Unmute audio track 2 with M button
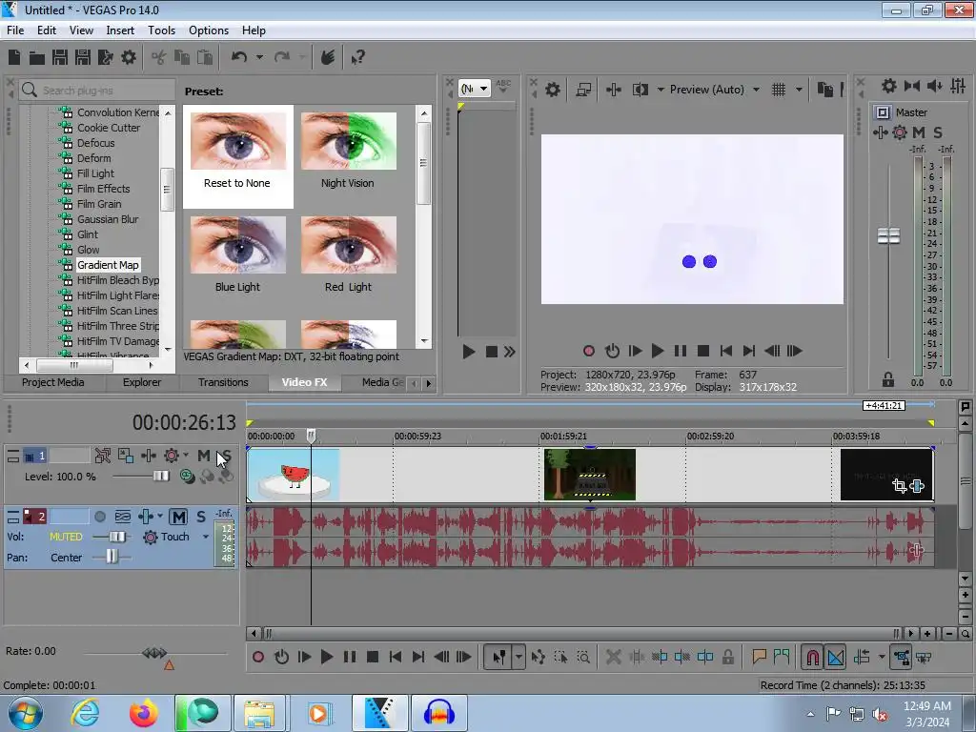 click(x=178, y=517)
